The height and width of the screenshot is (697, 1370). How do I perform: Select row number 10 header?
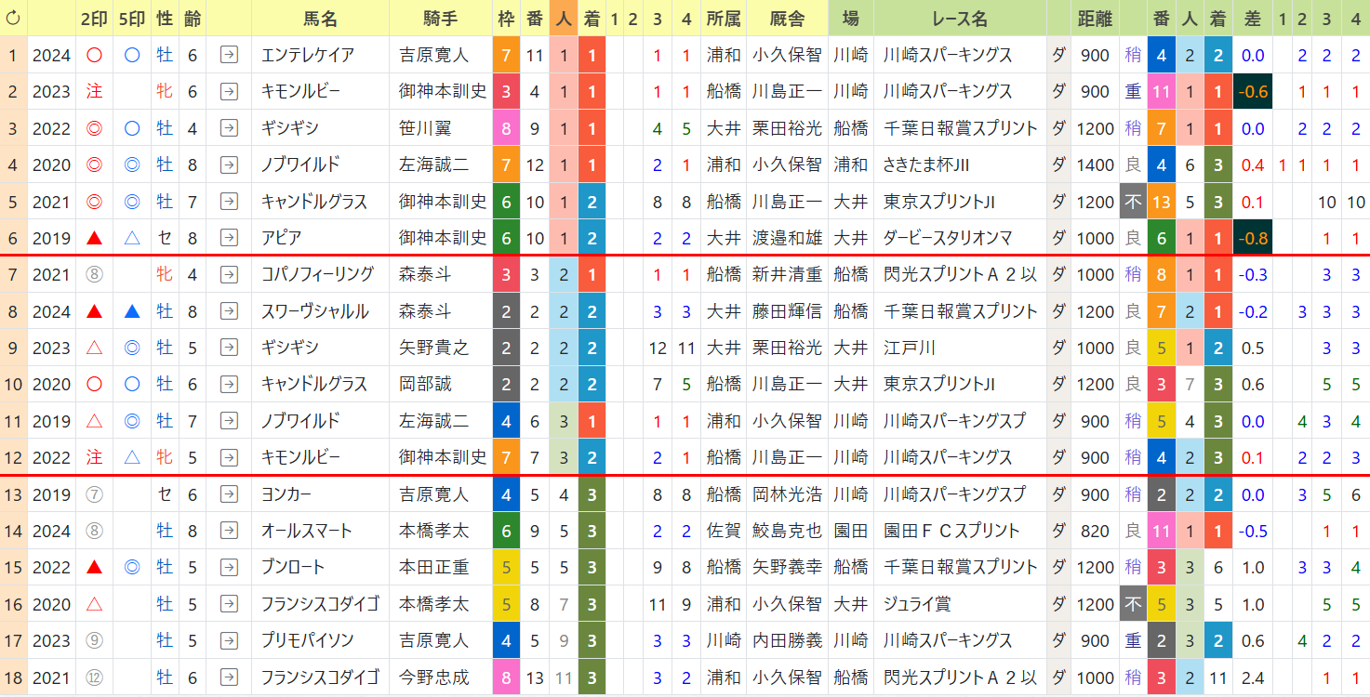pyautogui.click(x=13, y=384)
